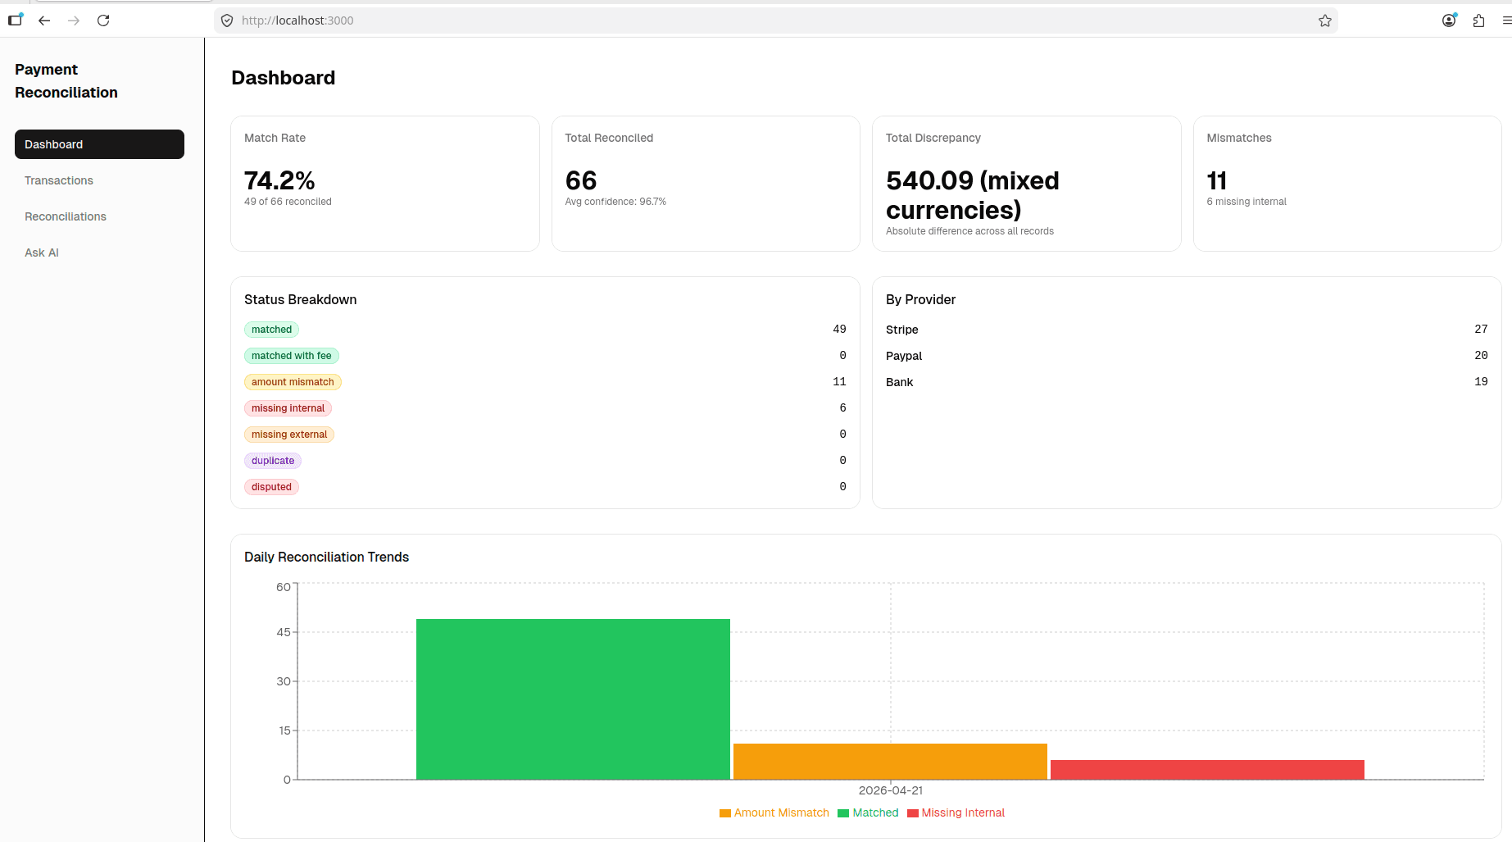Toggle the Amount Mismatch legend entry
This screenshot has width=1512, height=842.
pyautogui.click(x=774, y=812)
